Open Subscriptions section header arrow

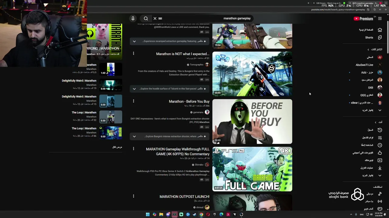[368, 49]
